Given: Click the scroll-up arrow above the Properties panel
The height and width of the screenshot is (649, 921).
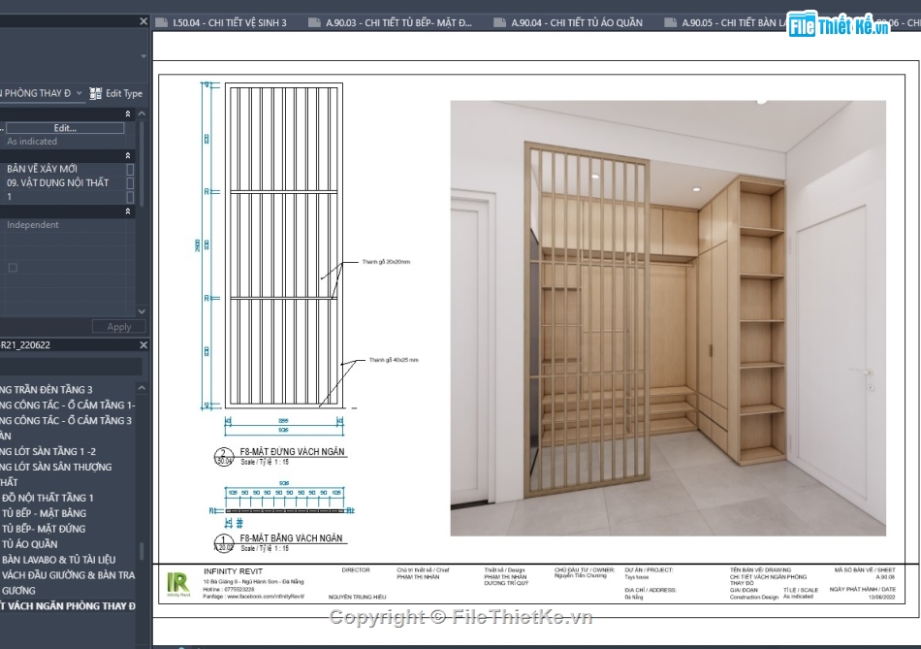Looking at the screenshot, I should click(142, 114).
